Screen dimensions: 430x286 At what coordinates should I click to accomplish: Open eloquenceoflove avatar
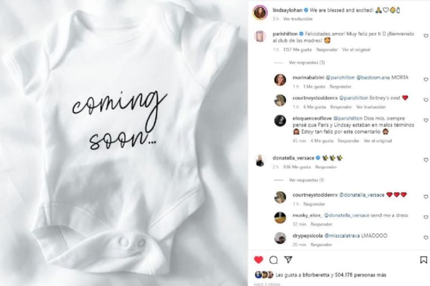280,121
